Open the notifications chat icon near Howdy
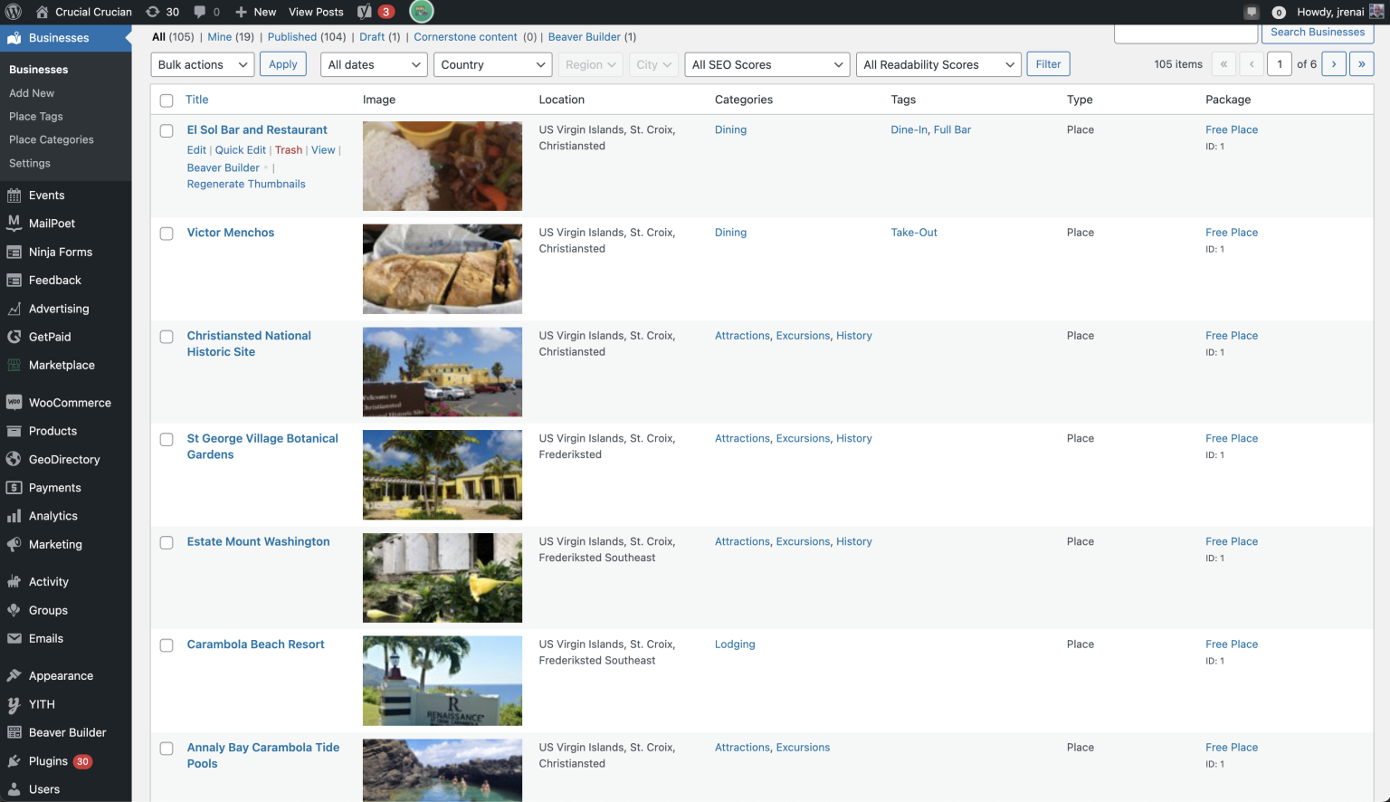Image resolution: width=1390 pixels, height=802 pixels. [x=1252, y=12]
